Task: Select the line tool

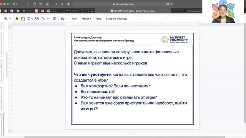Action: [x=43, y=19]
